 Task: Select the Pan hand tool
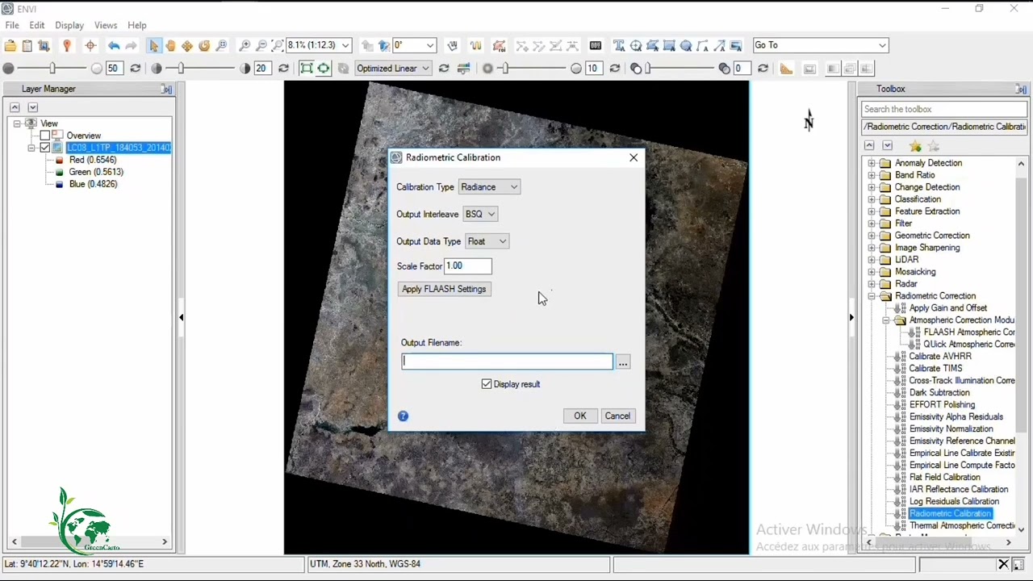(x=170, y=46)
